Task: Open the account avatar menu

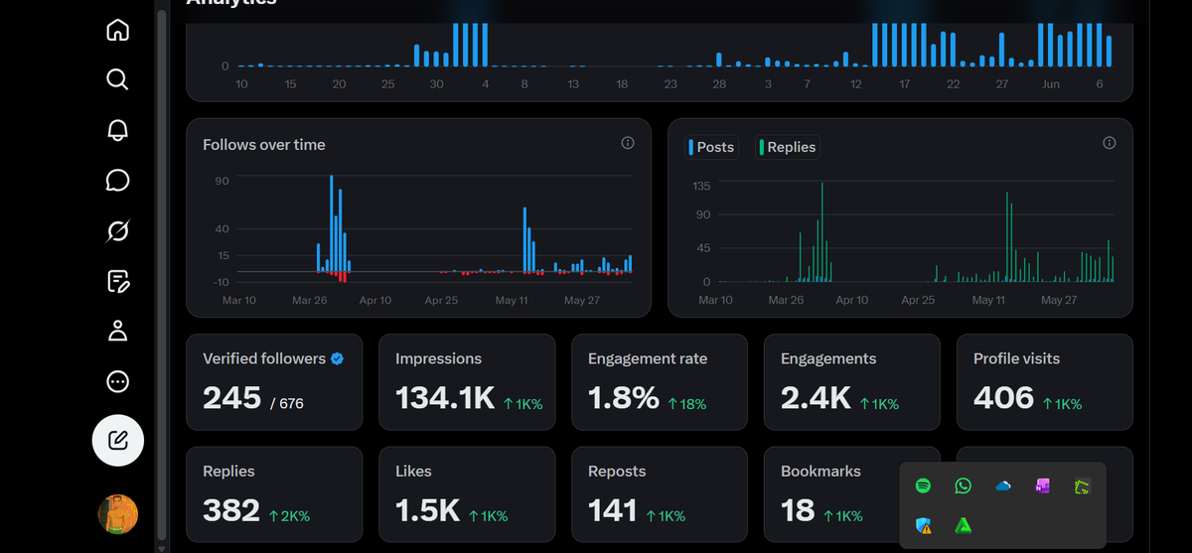Action: coord(117,513)
